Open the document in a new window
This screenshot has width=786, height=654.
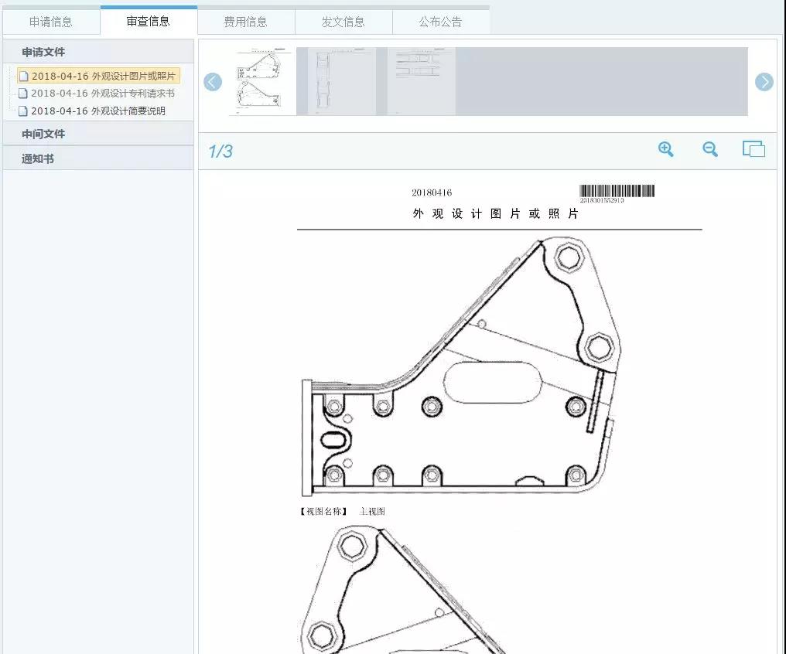click(754, 148)
